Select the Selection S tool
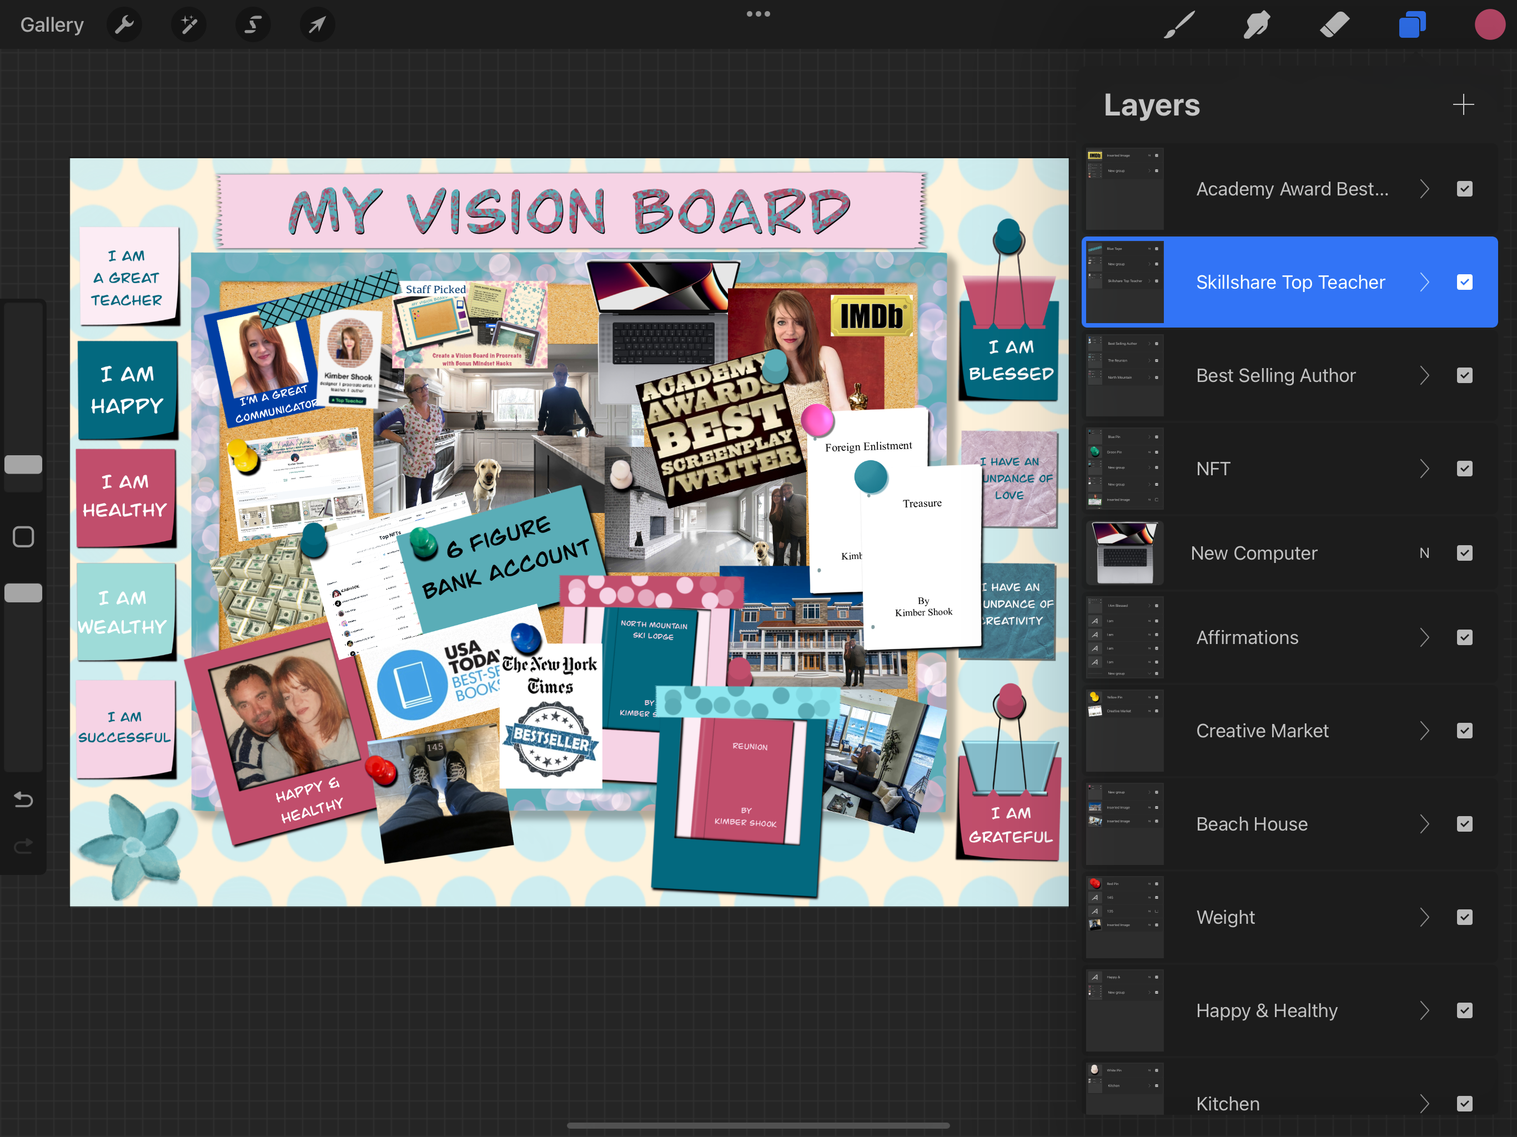Viewport: 1517px width, 1137px height. coord(253,26)
